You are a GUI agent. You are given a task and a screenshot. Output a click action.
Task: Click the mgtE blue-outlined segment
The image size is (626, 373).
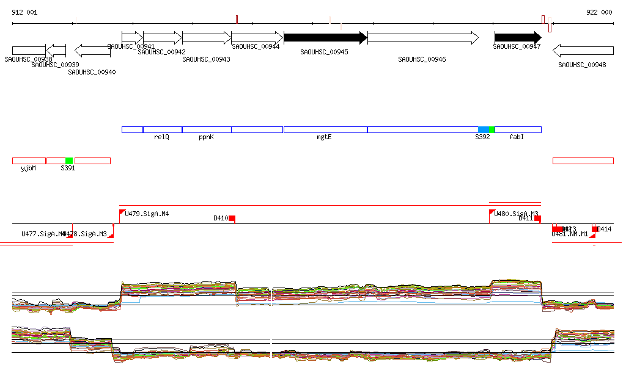(325, 129)
